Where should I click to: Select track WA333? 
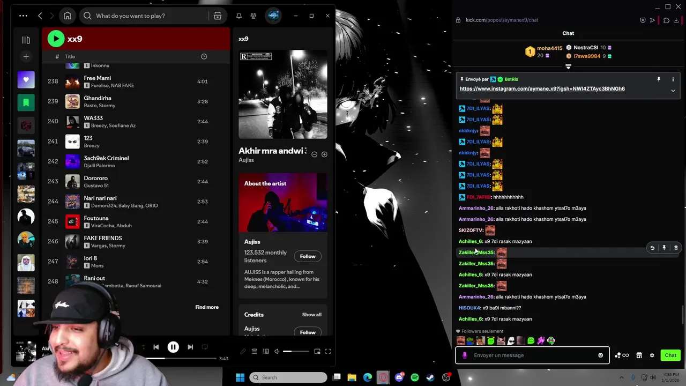coord(136,121)
